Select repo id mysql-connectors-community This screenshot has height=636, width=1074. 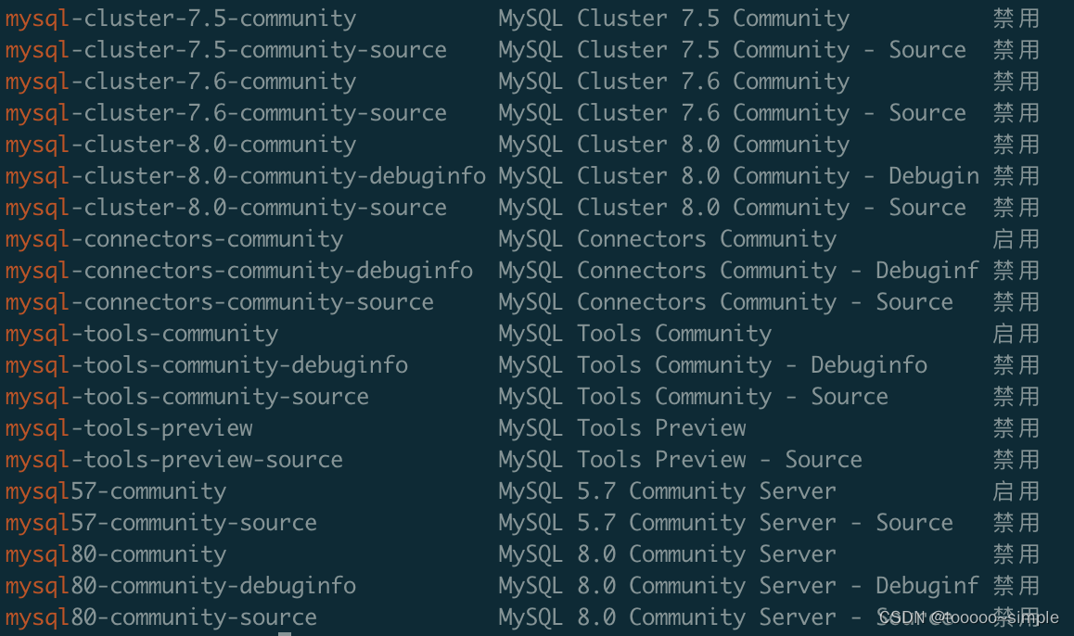point(174,239)
